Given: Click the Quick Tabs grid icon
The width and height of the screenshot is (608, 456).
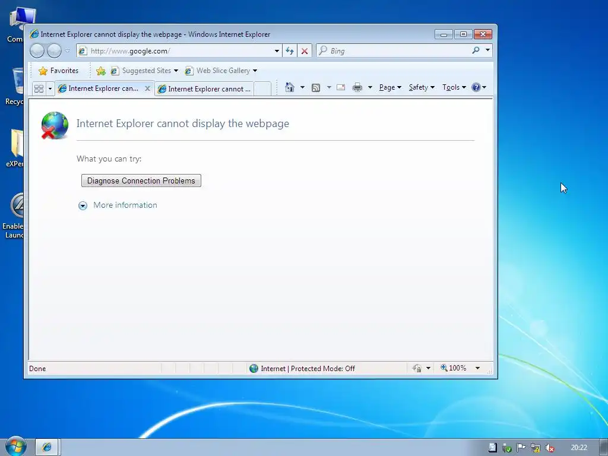Looking at the screenshot, I should 39,89.
